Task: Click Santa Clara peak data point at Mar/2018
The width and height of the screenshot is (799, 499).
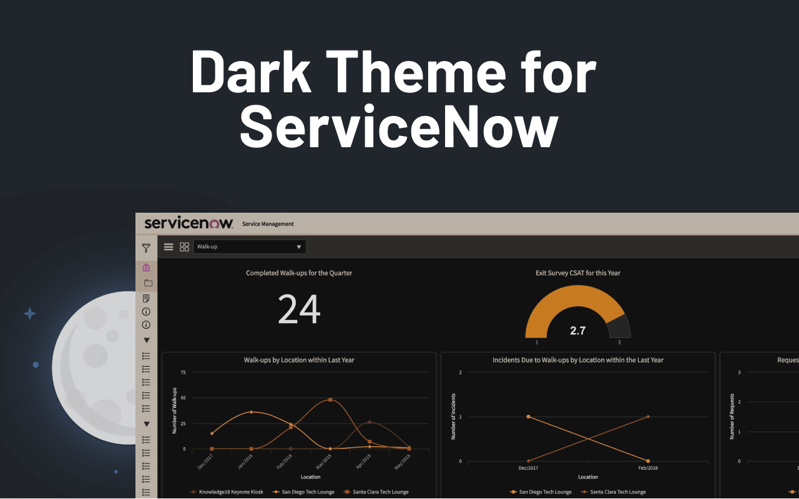Action: click(330, 400)
